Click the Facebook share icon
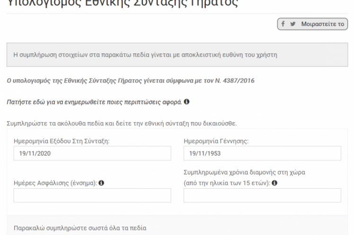The height and width of the screenshot is (235, 354). click(284, 24)
